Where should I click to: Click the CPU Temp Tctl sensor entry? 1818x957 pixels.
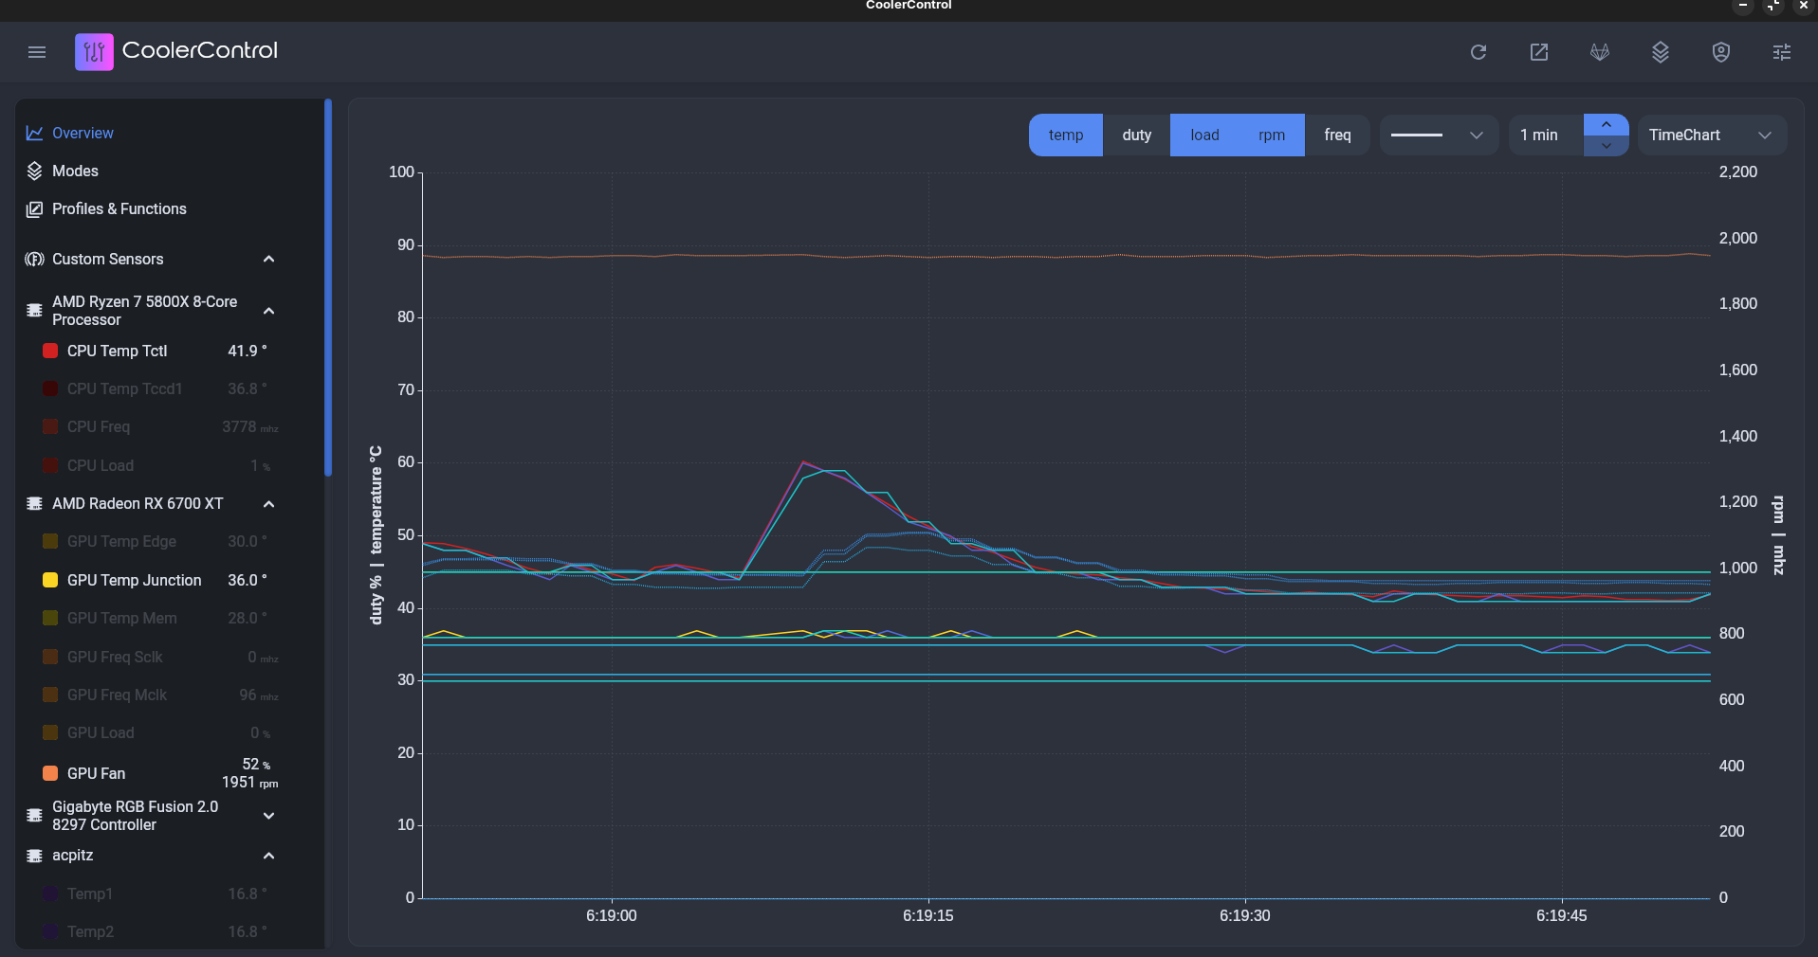pos(117,352)
